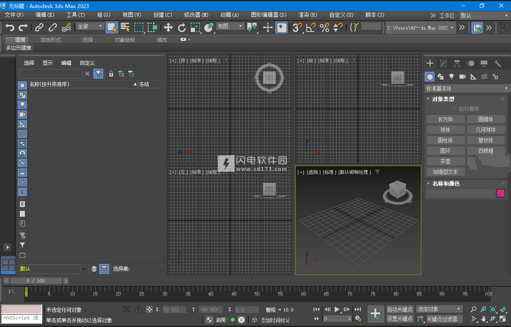Open the 工作区 默认 workspace dropdown
The width and height of the screenshot is (511, 327).
[x=484, y=15]
